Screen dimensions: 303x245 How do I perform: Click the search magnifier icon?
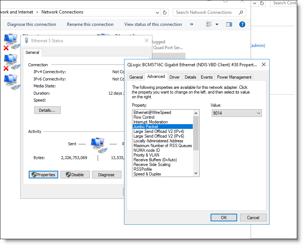(x=241, y=13)
